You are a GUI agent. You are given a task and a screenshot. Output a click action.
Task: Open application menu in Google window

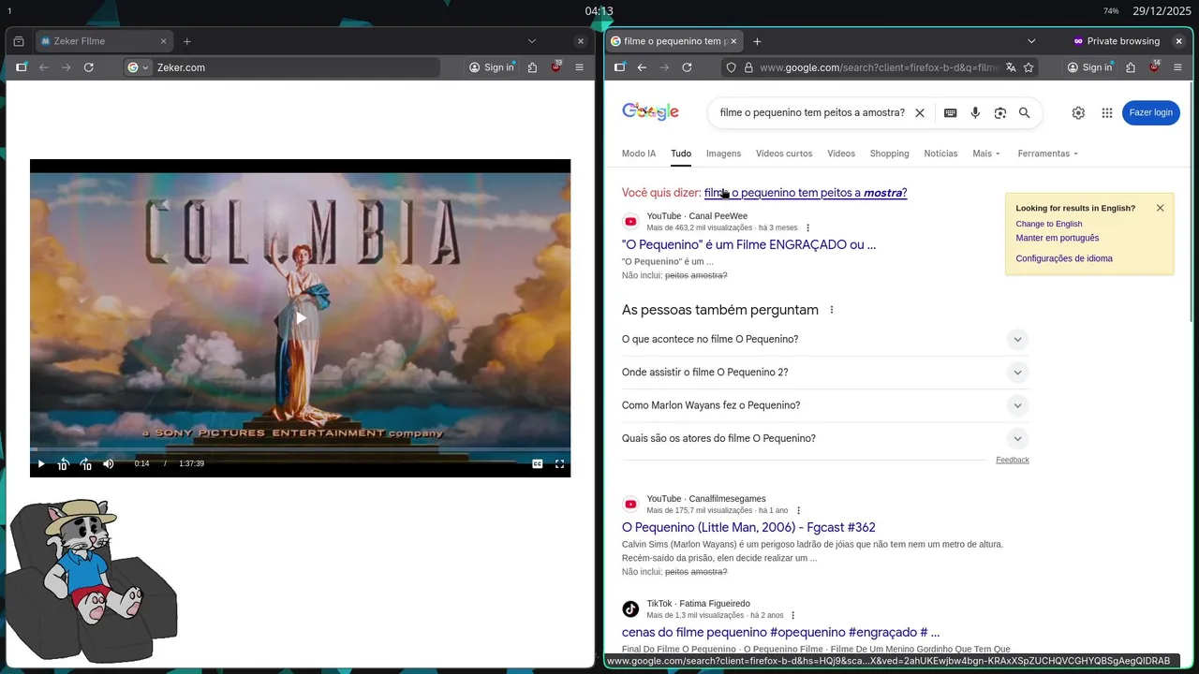(1177, 67)
